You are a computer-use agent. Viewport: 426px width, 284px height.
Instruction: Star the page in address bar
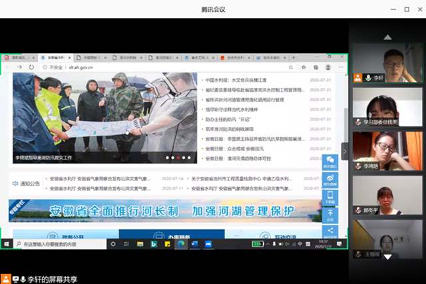coord(291,67)
